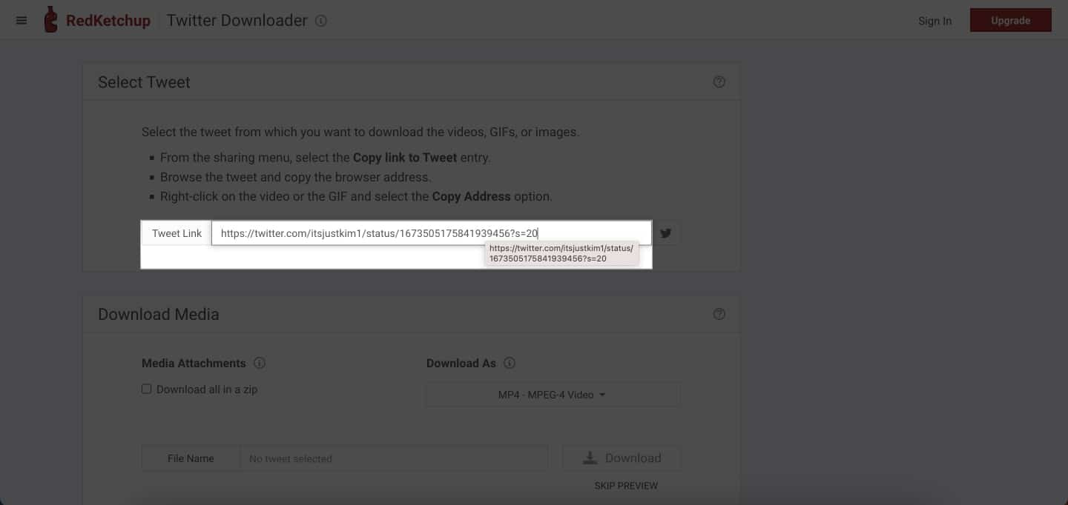This screenshot has width=1068, height=505.
Task: Click the URL autocomplete suggestion tooltip
Action: point(561,253)
